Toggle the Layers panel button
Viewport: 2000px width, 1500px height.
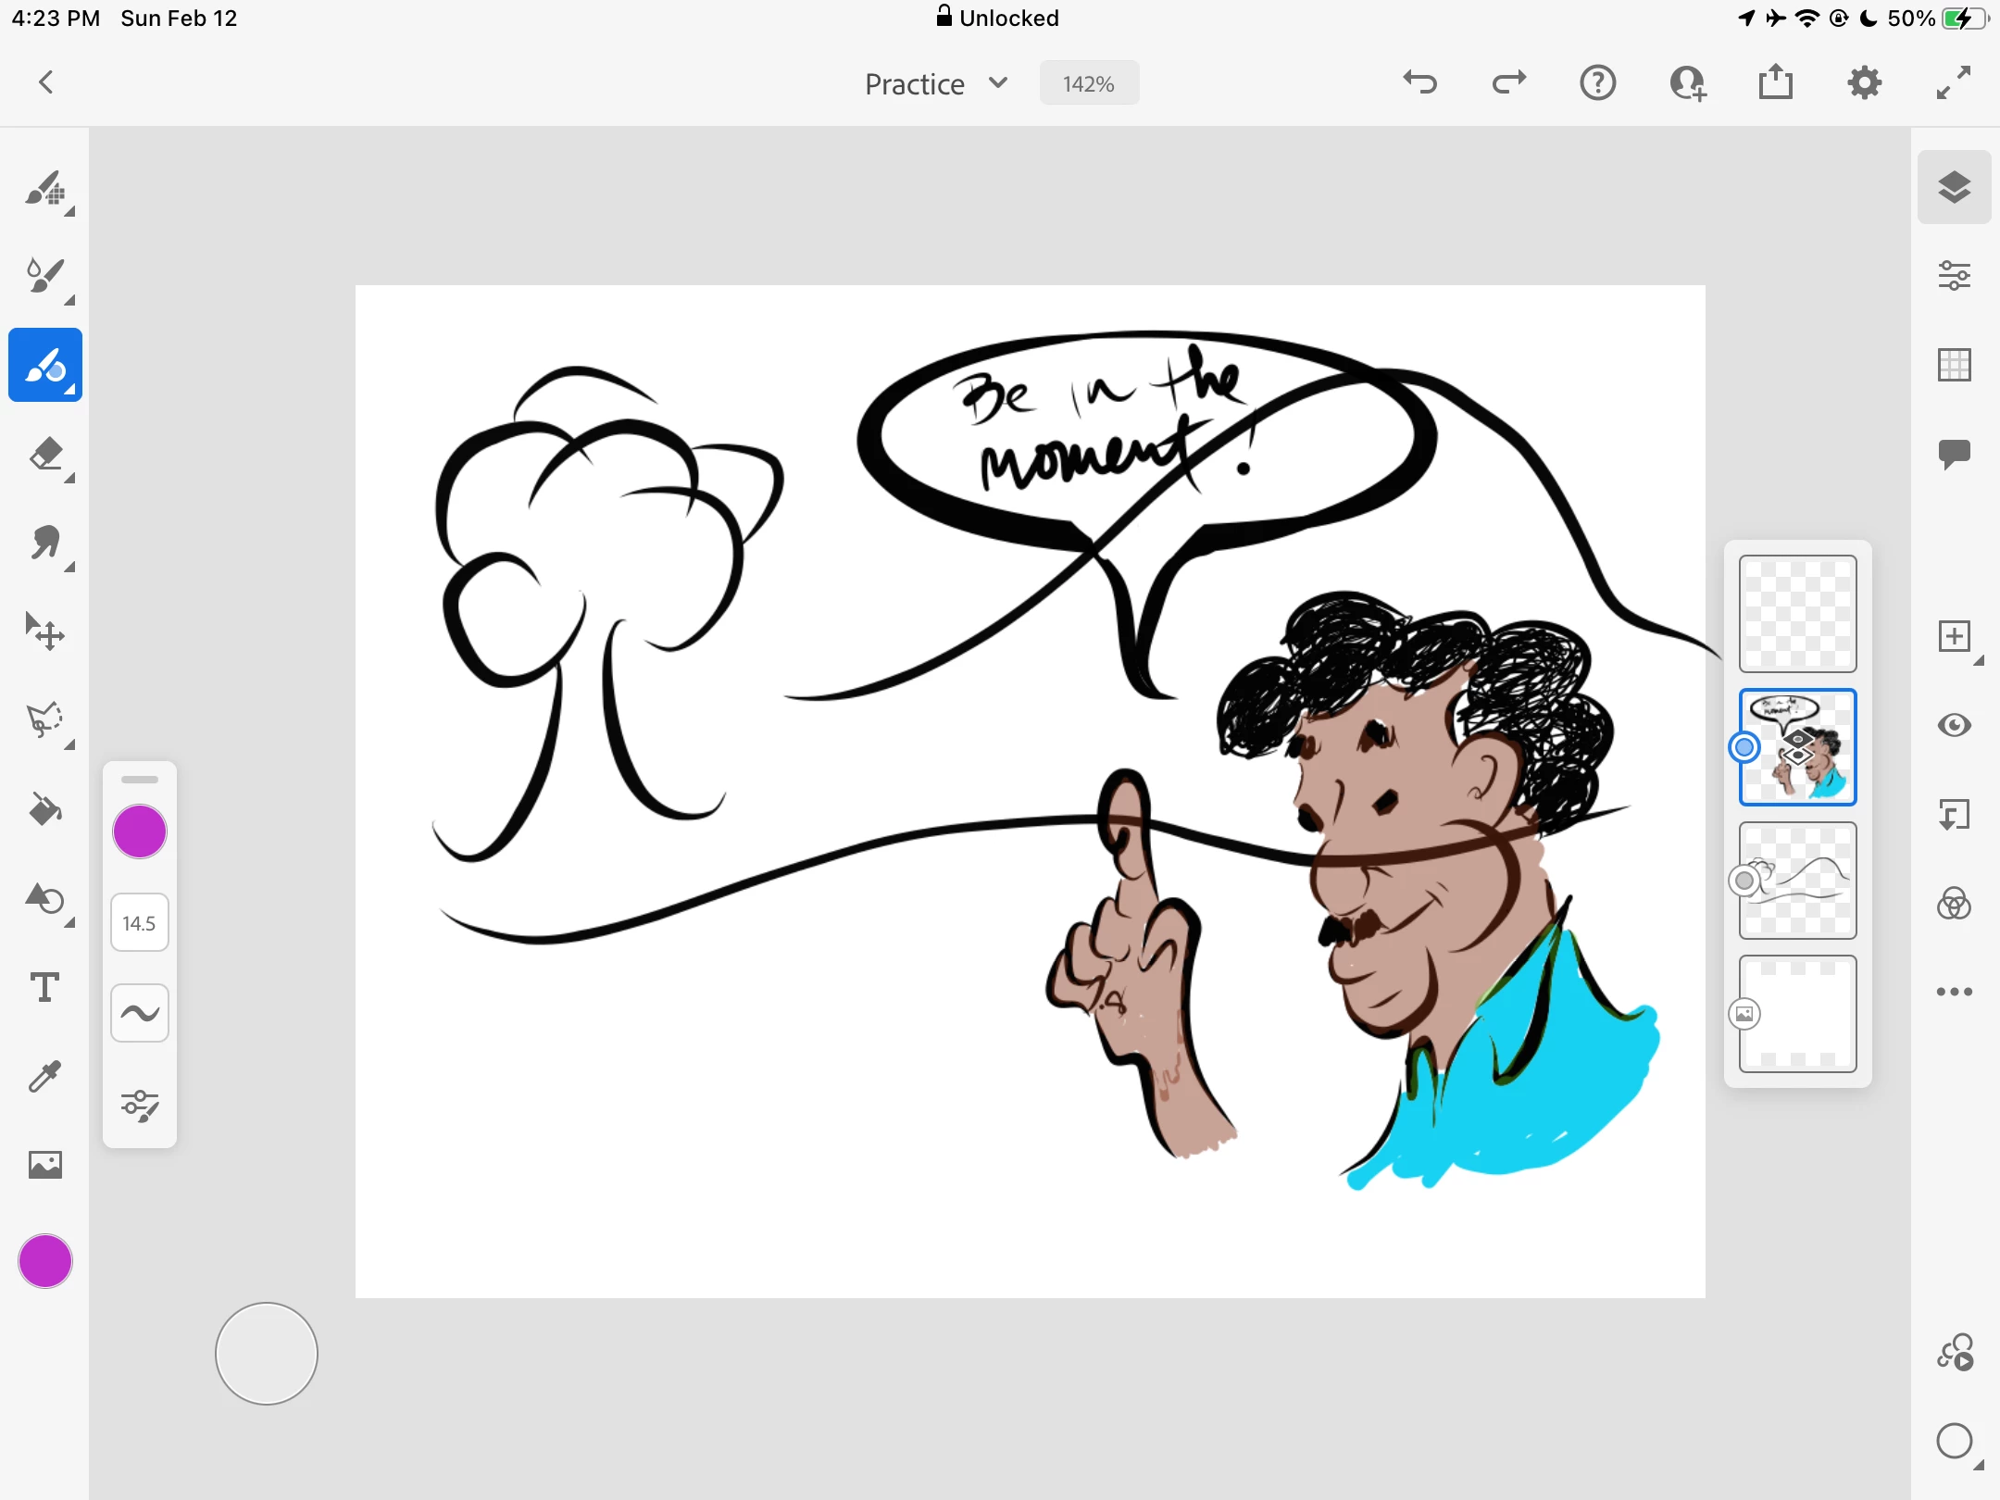[x=1954, y=188]
